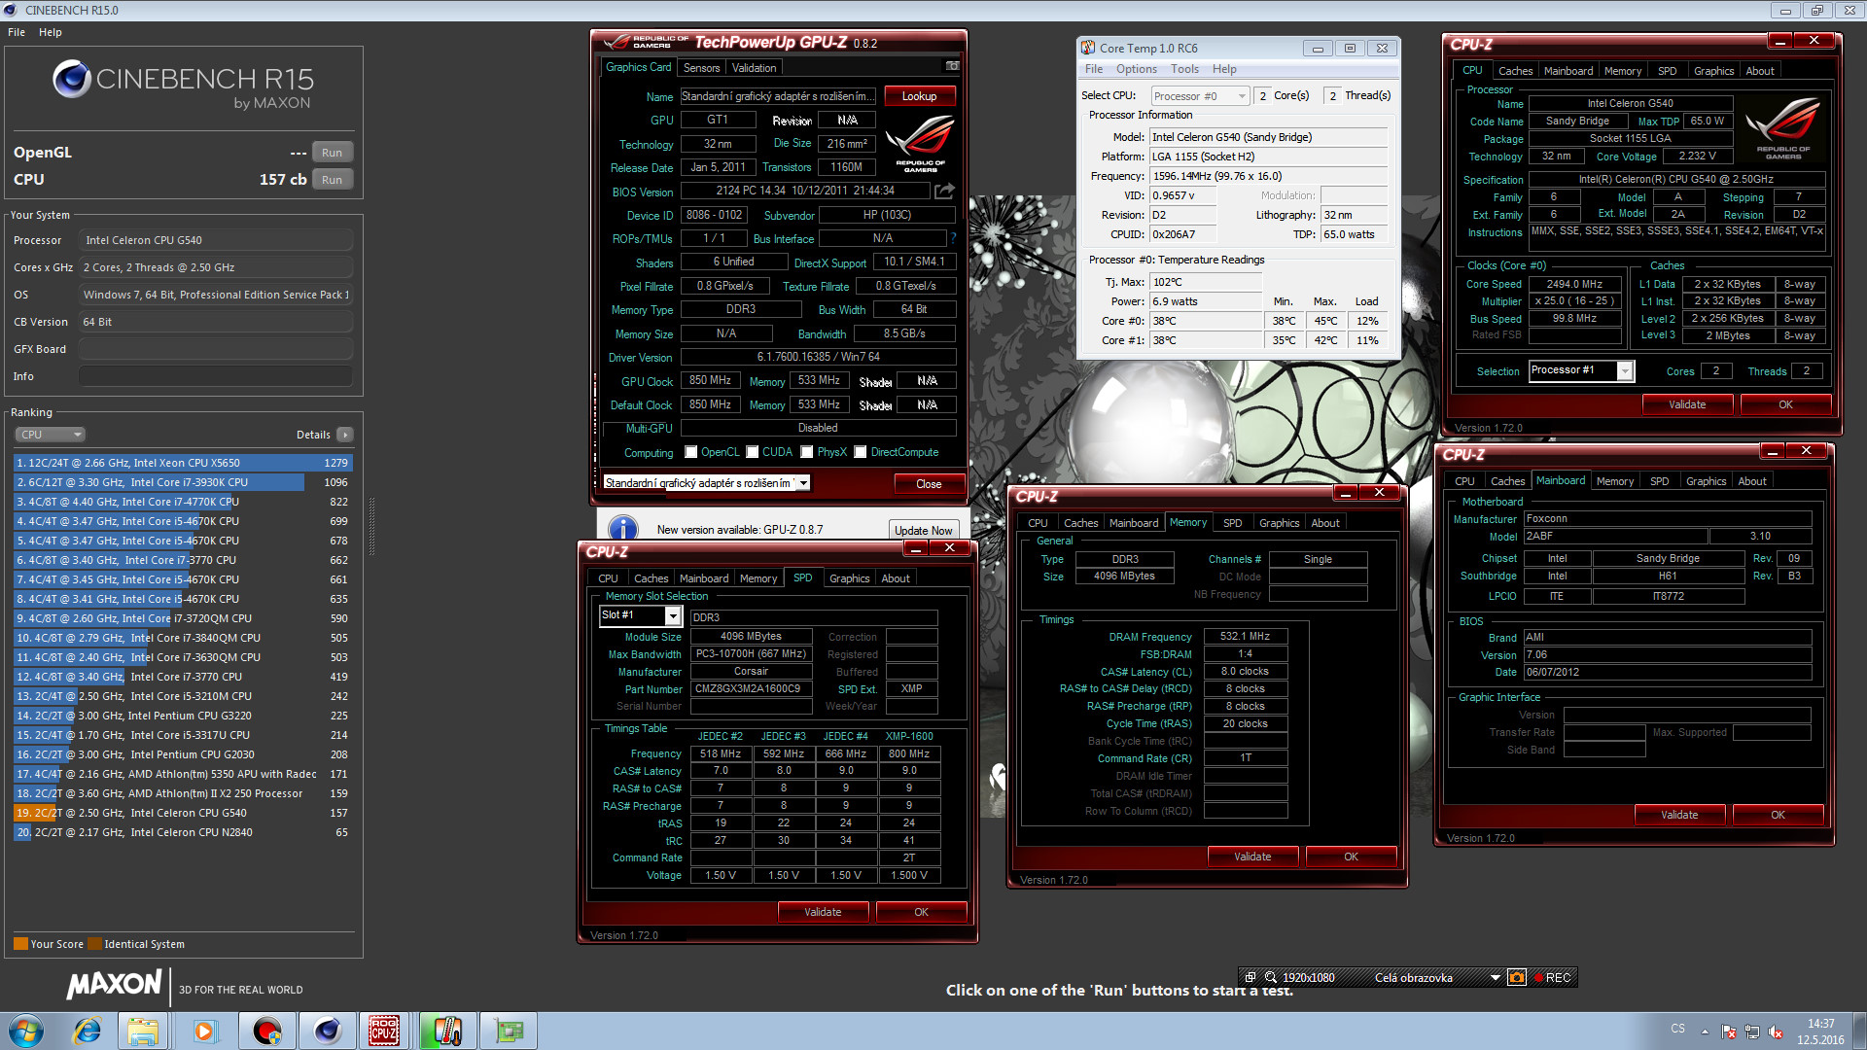The height and width of the screenshot is (1050, 1867).
Task: Open the Core Temp Select CPU dropdown
Action: tap(1199, 96)
